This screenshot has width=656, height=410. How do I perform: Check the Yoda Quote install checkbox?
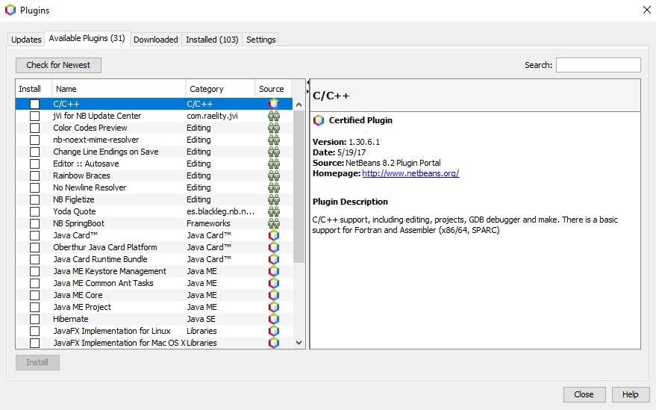pyautogui.click(x=35, y=211)
